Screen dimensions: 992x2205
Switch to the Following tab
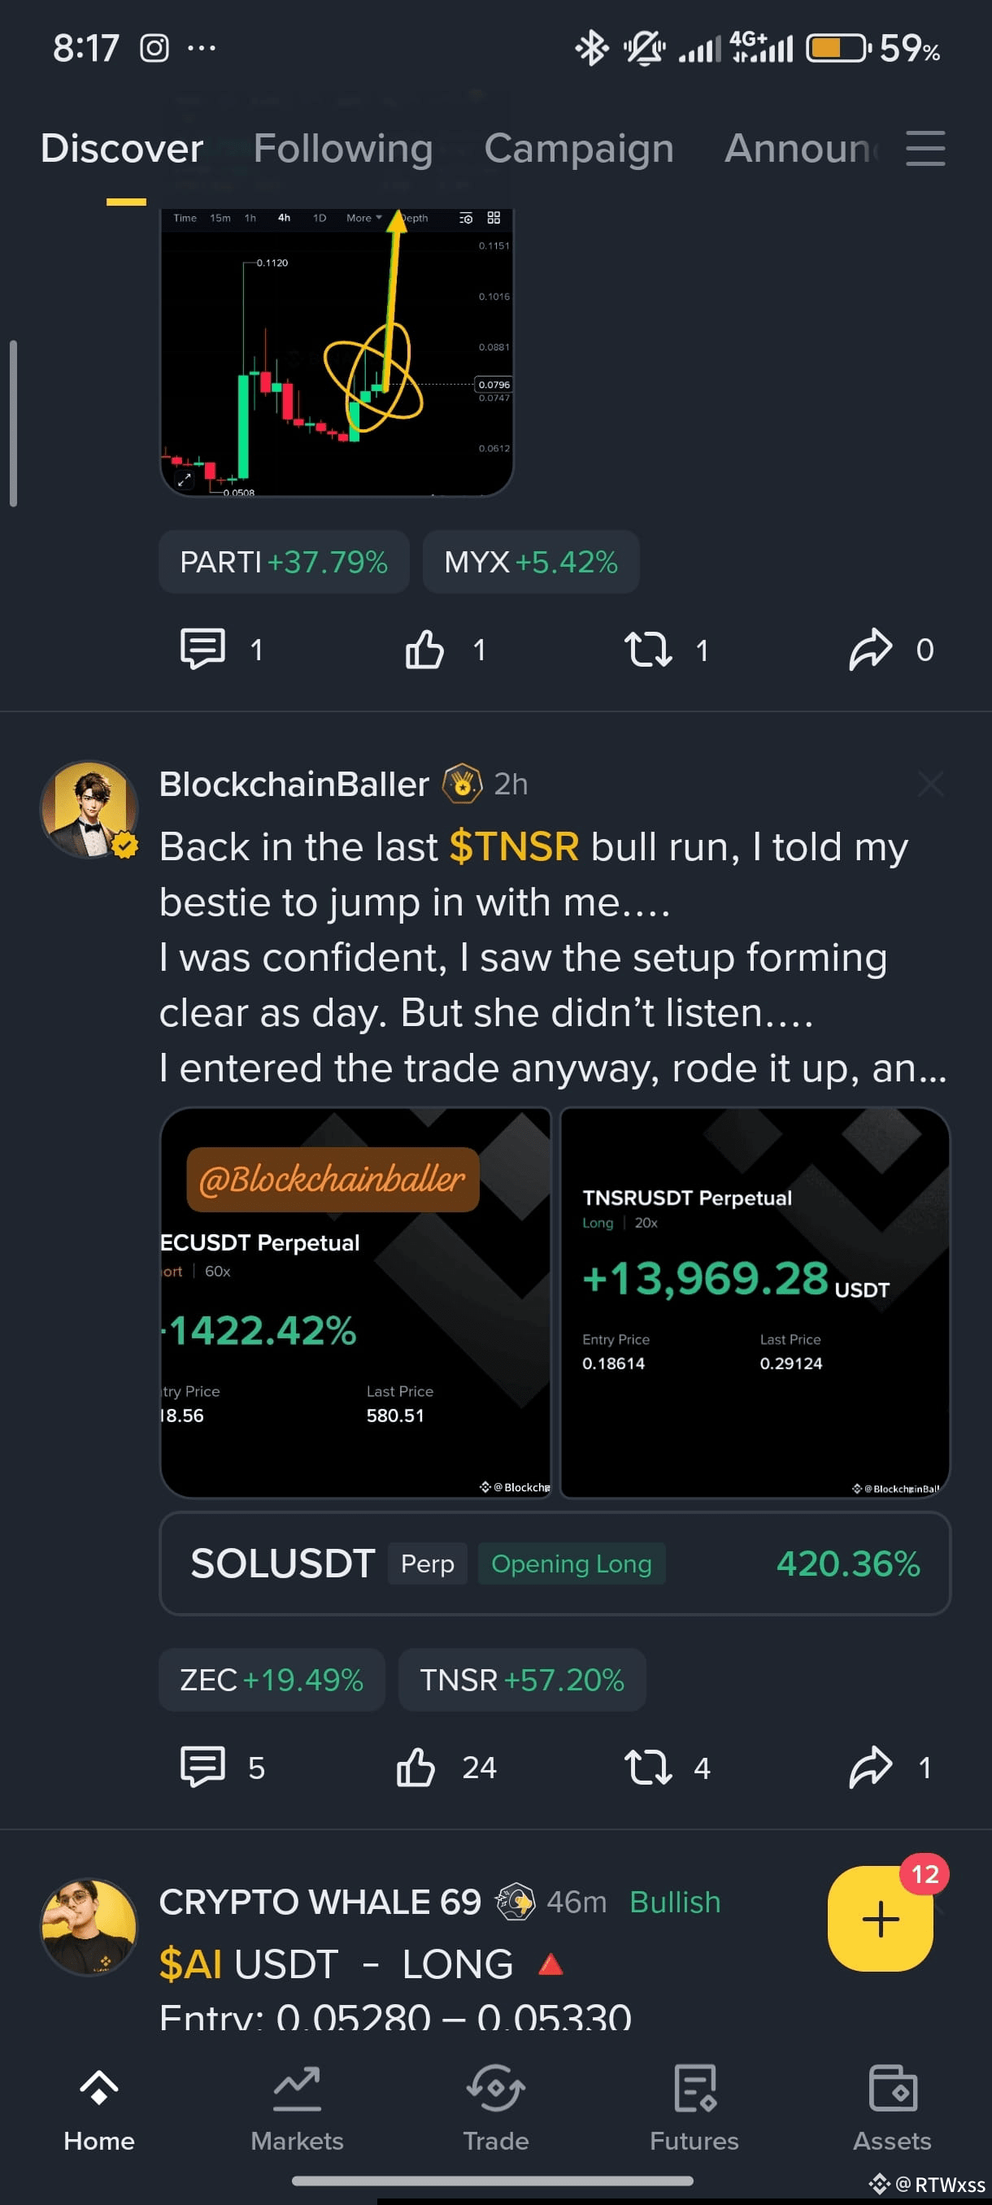point(343,148)
